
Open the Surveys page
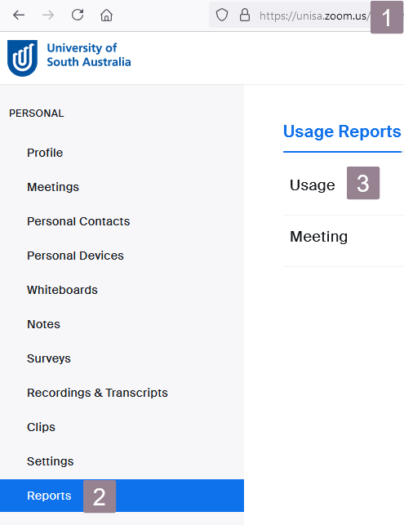[49, 358]
